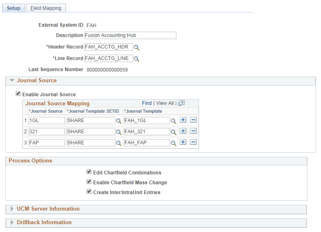Click the Process Options heading
Viewport: 321px width, 232px height.
pos(30,161)
